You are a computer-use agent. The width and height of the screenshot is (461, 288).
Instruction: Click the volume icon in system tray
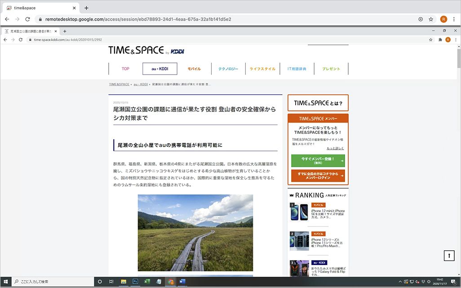[417, 282]
